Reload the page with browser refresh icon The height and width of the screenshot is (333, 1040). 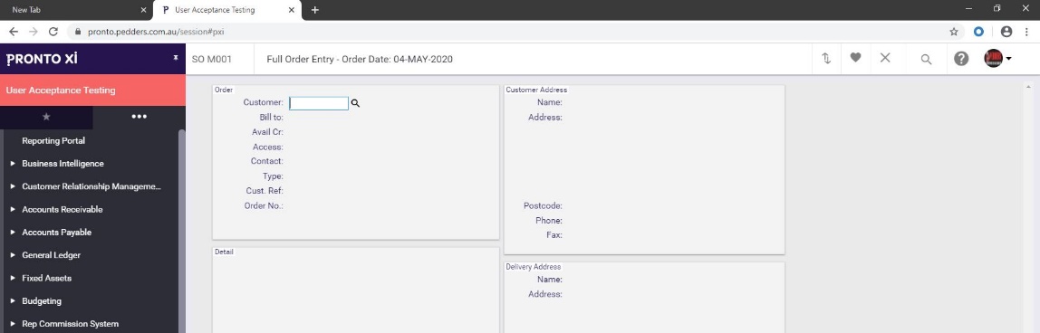[53, 31]
